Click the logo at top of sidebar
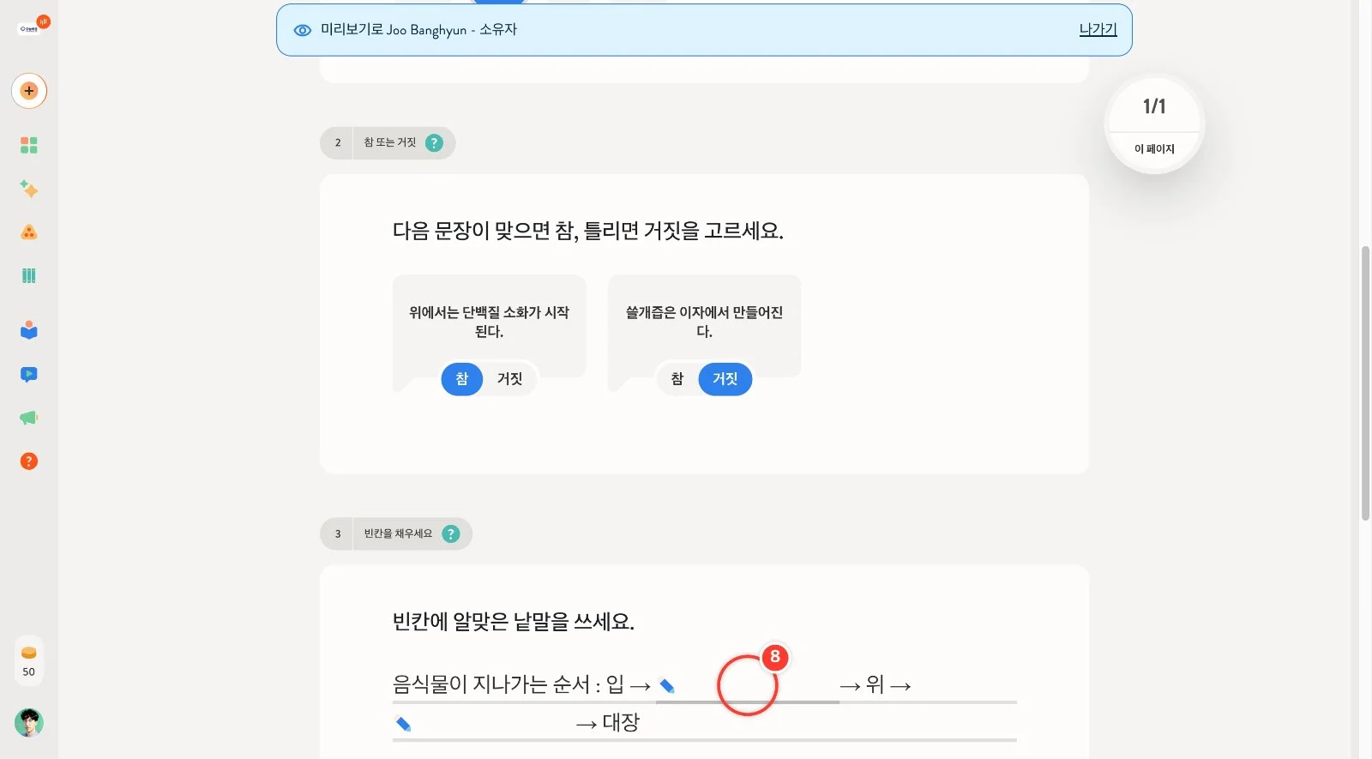This screenshot has height=759, width=1372. 32,27
